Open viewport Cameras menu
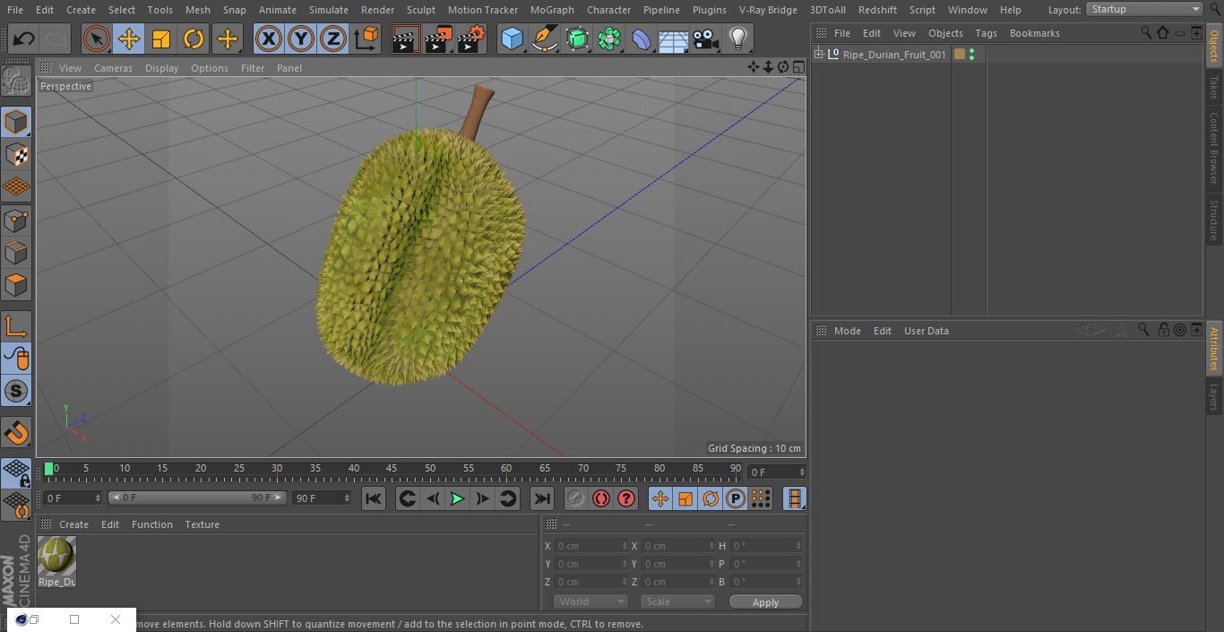The height and width of the screenshot is (632, 1224). pyautogui.click(x=113, y=68)
